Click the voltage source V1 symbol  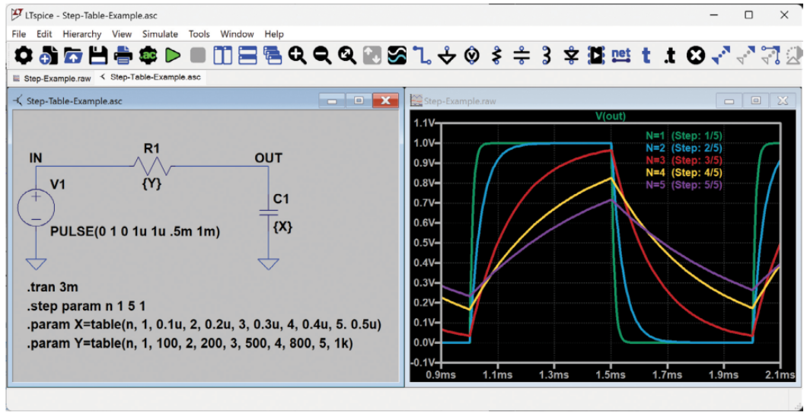[36, 209]
